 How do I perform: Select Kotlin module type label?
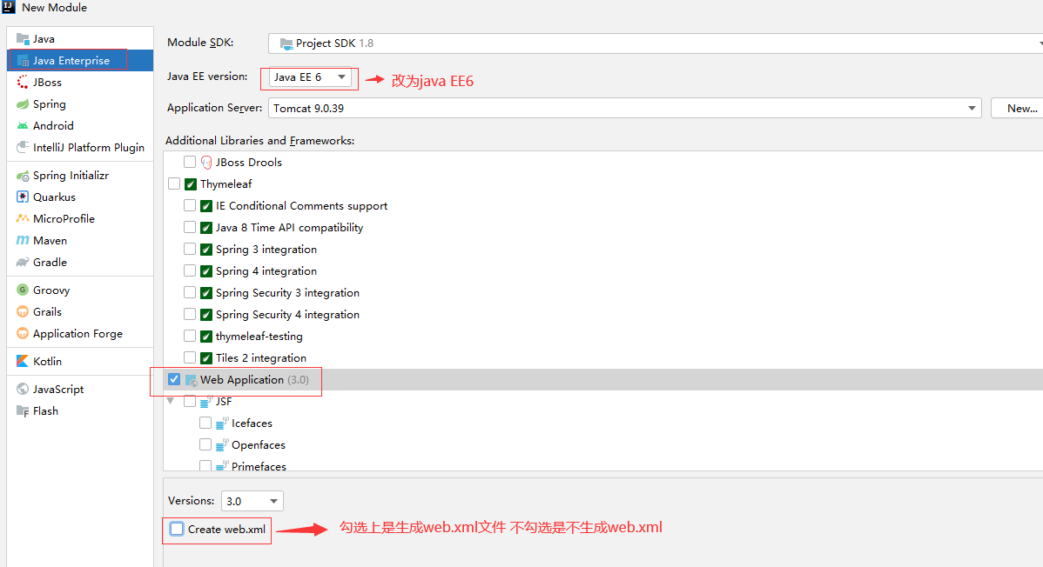47,362
